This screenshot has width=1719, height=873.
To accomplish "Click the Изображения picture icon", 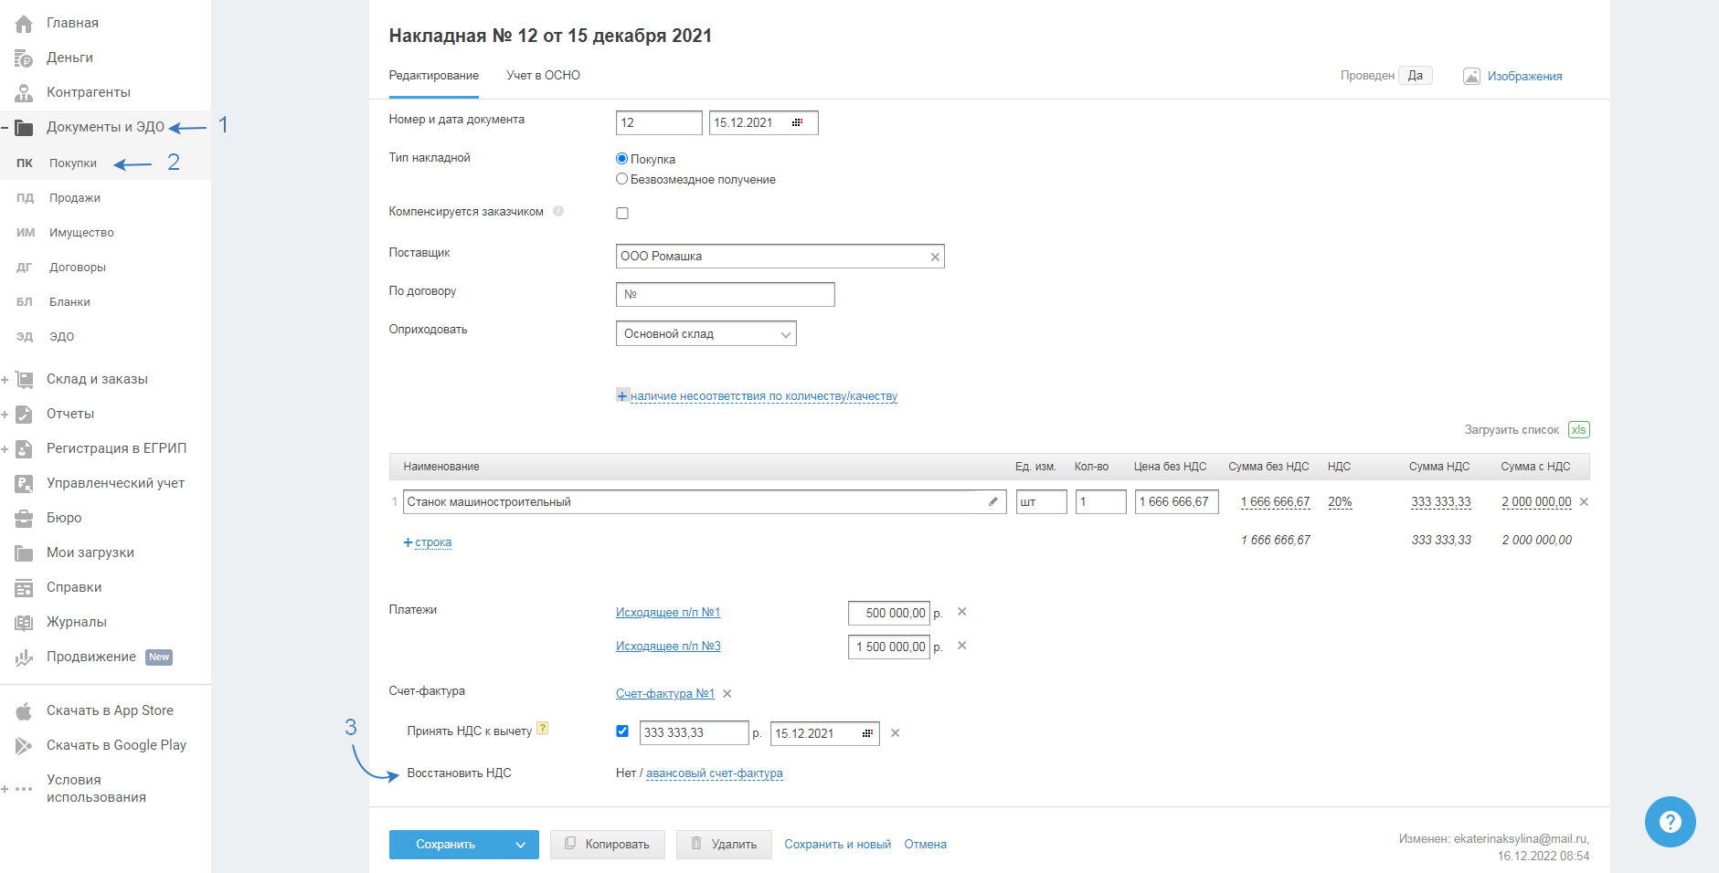I will (1471, 77).
